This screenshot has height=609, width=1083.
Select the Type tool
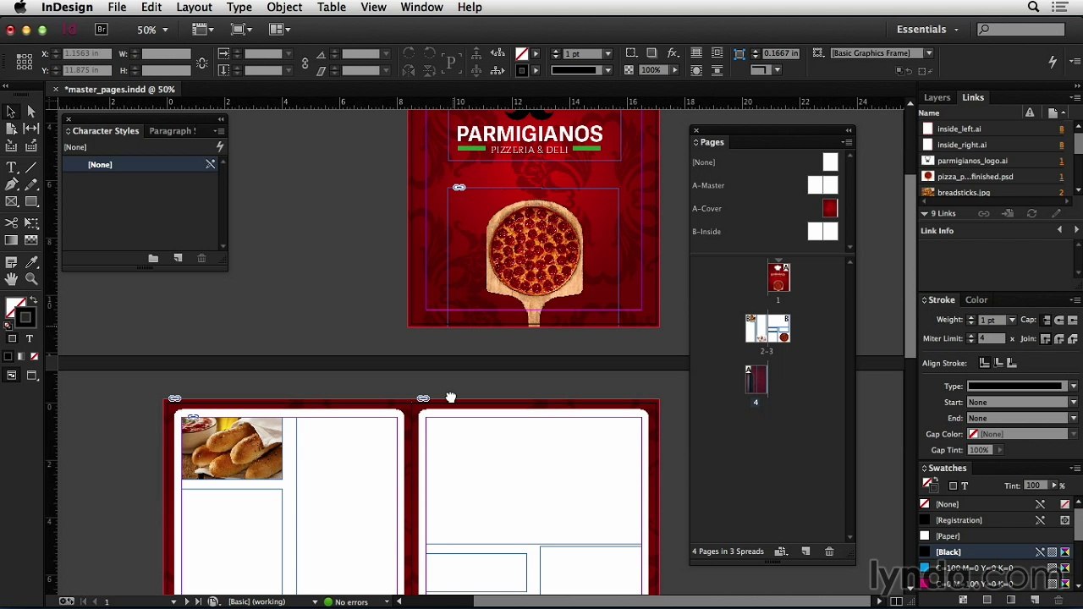[11, 168]
